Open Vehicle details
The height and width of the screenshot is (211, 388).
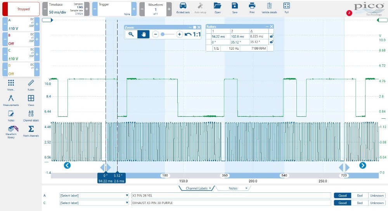coord(269,7)
